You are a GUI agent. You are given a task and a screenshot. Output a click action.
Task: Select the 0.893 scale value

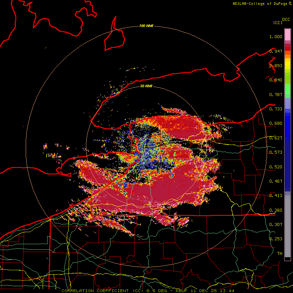[276, 65]
